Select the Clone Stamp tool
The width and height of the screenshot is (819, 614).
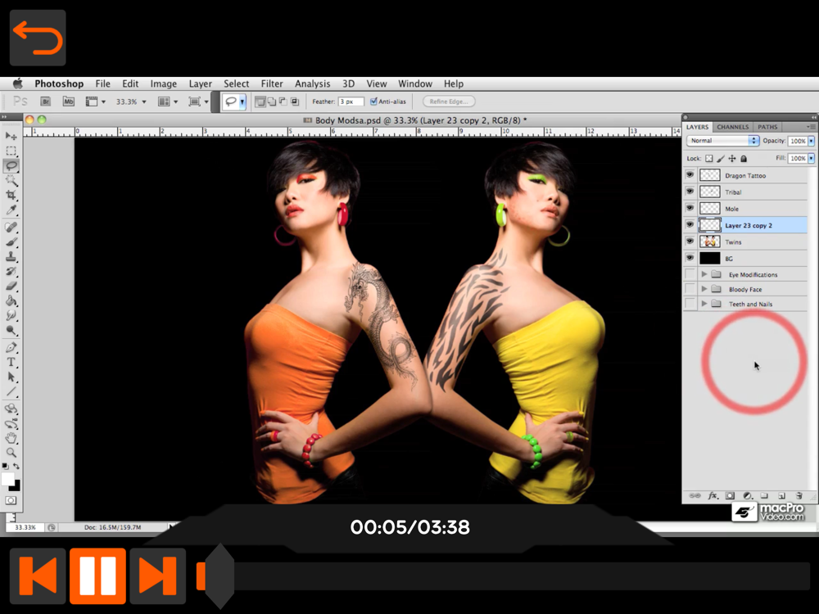coord(11,257)
